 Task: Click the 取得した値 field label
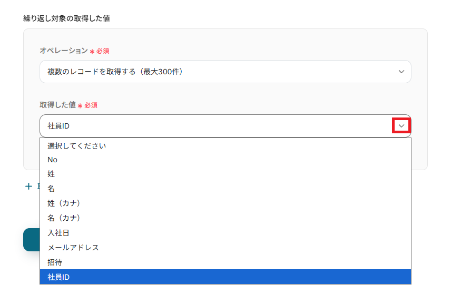click(57, 105)
